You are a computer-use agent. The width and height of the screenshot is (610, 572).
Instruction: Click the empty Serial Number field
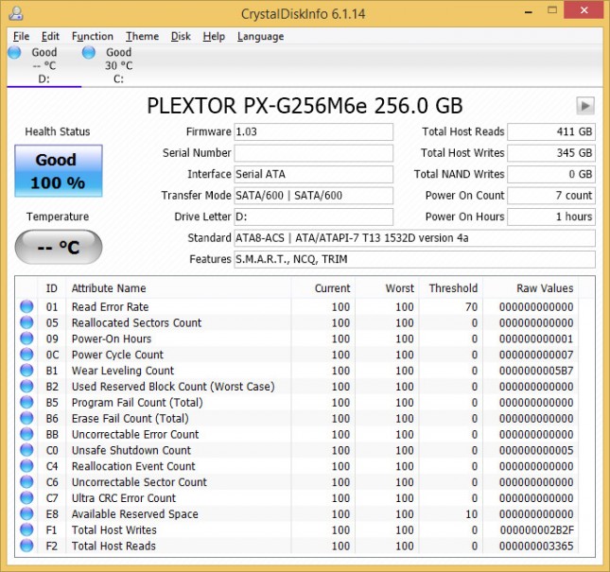313,153
